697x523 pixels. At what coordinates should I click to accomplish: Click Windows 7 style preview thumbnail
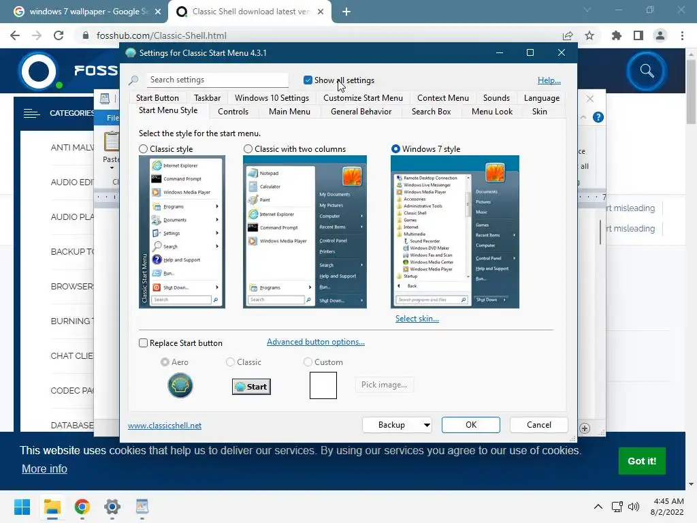(455, 232)
